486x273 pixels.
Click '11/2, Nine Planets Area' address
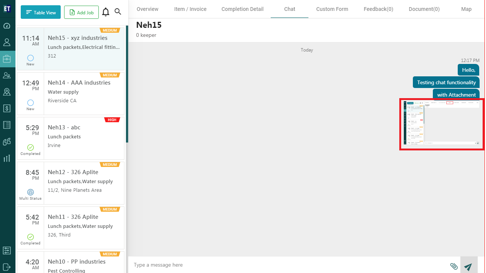pos(75,190)
